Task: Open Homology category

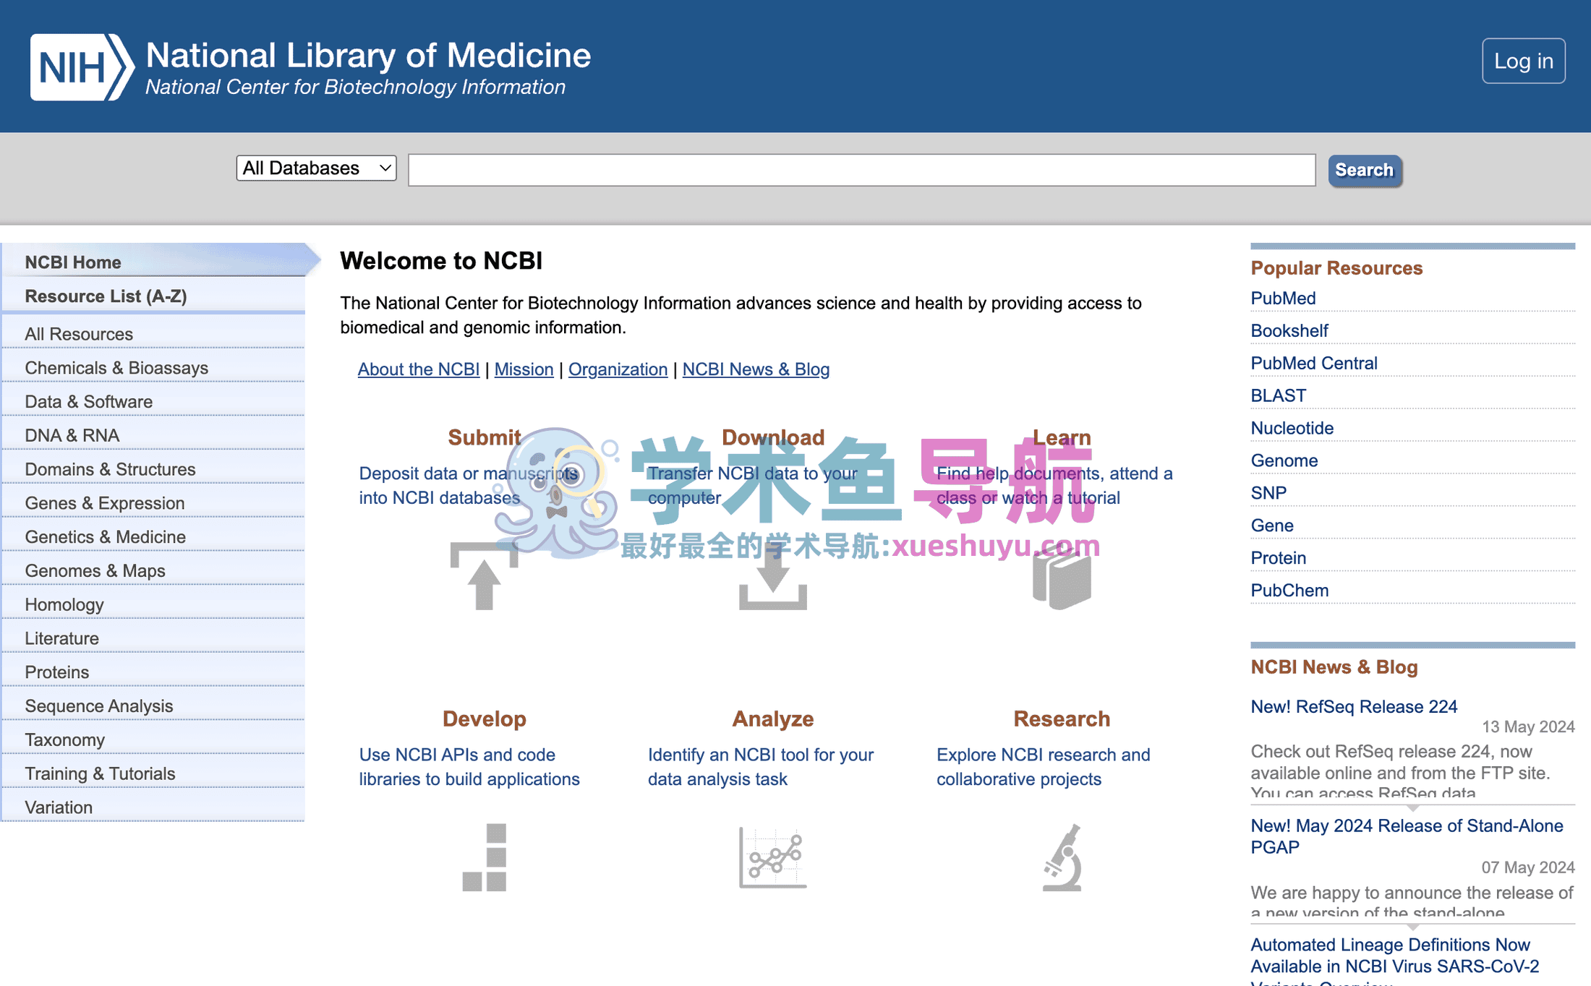Action: [x=153, y=604]
